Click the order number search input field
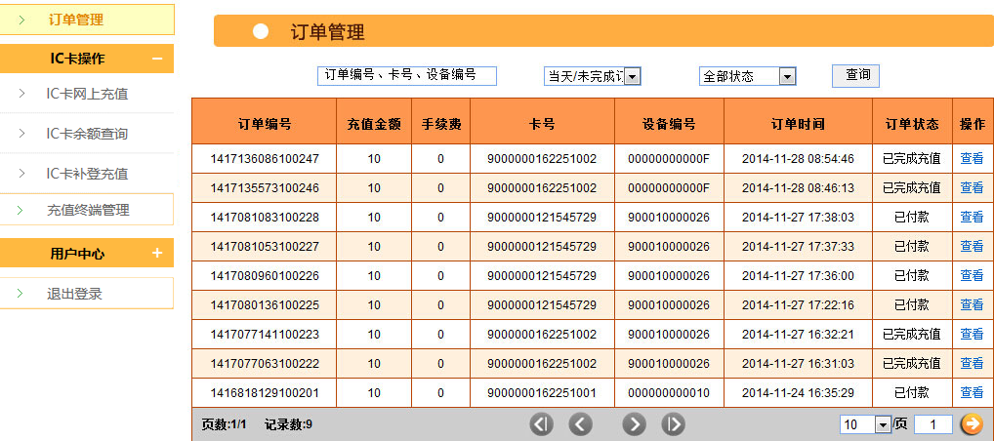994x441 pixels. coord(407,75)
